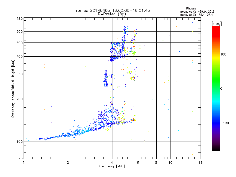Click the y-axis label '400'
Image resolution: width=236 pixels, height=177 pixels.
point(19,57)
